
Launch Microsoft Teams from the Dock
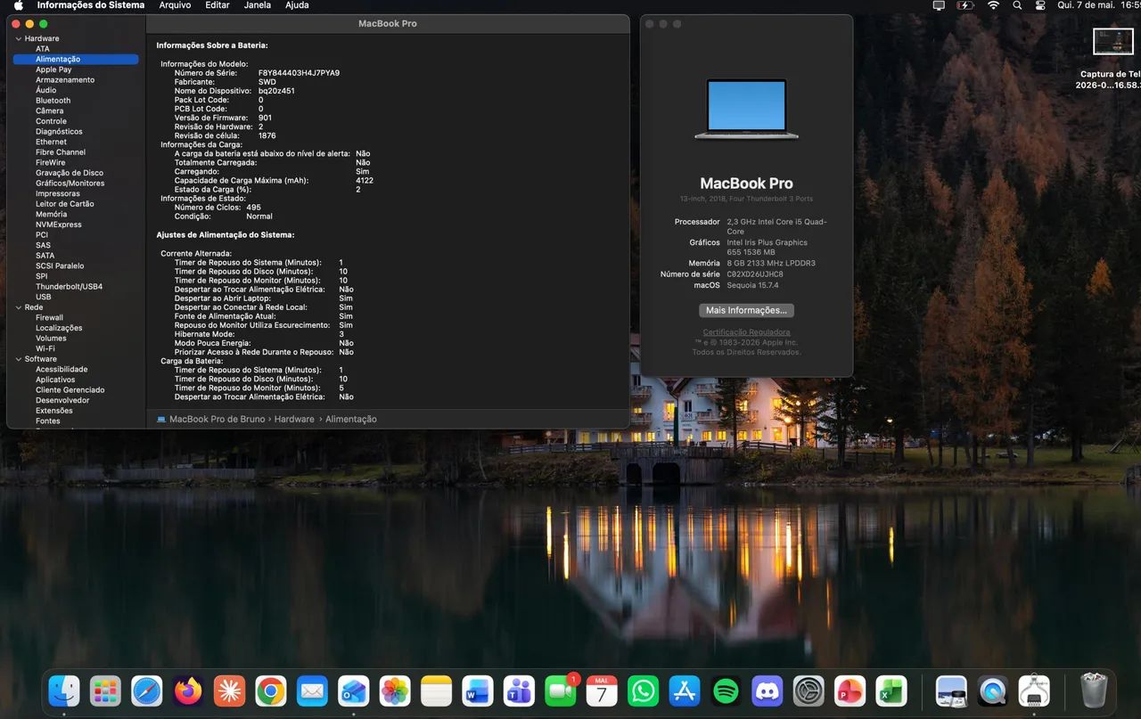pos(519,691)
